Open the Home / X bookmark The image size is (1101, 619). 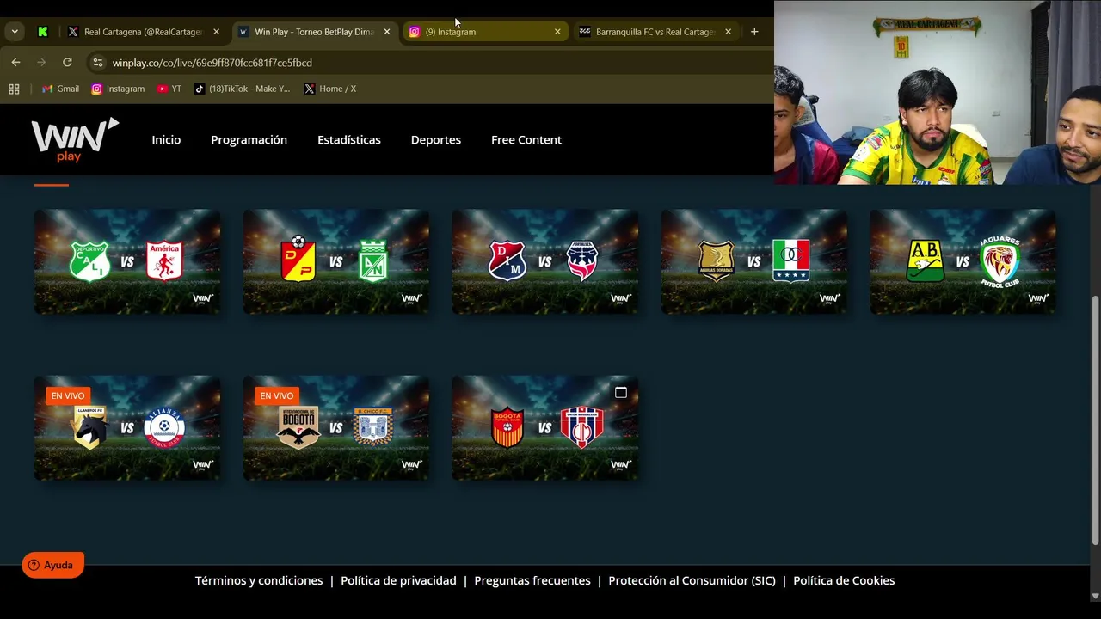click(330, 89)
